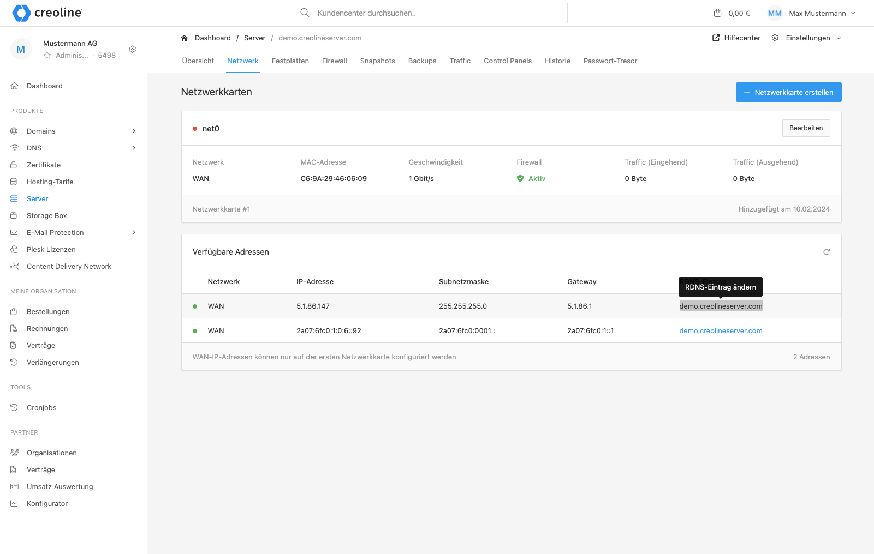Click the Umsatz Auswertung icon

[x=14, y=486]
